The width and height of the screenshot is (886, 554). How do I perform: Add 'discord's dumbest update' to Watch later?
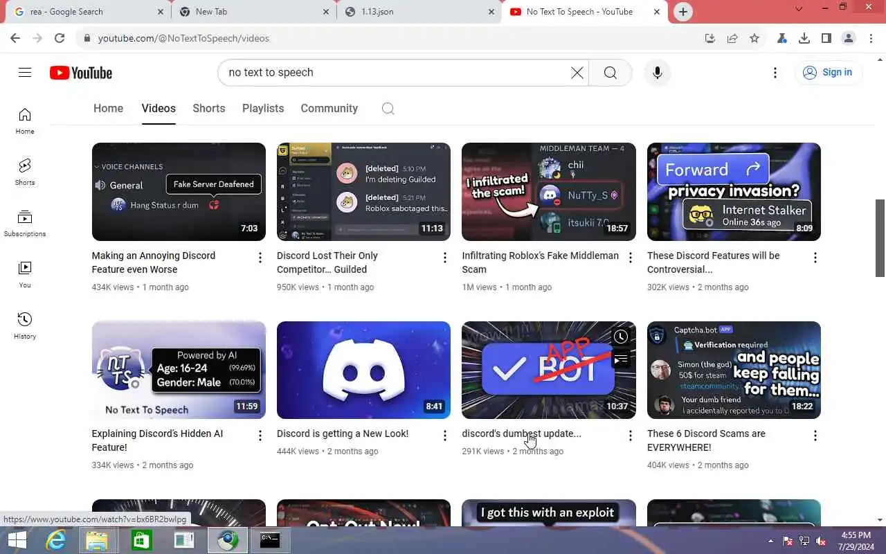click(x=621, y=337)
